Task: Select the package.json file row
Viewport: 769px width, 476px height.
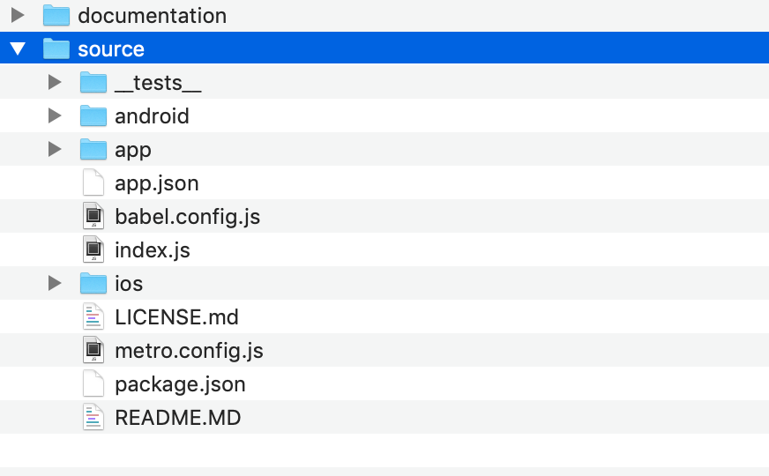Action: pos(384,383)
